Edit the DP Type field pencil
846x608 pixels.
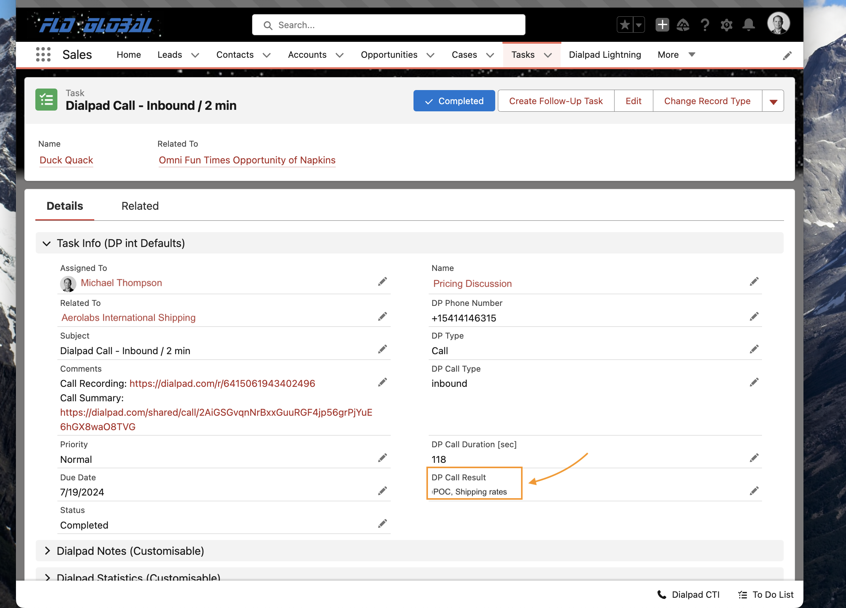click(x=754, y=349)
